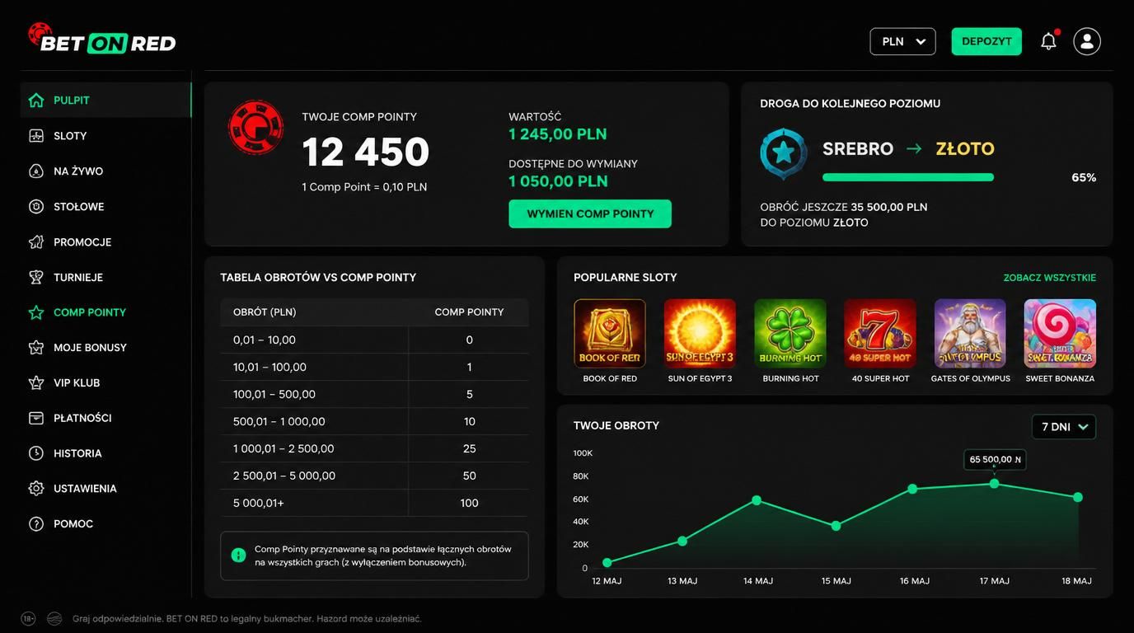Open the PLN currency dropdown

click(x=902, y=41)
